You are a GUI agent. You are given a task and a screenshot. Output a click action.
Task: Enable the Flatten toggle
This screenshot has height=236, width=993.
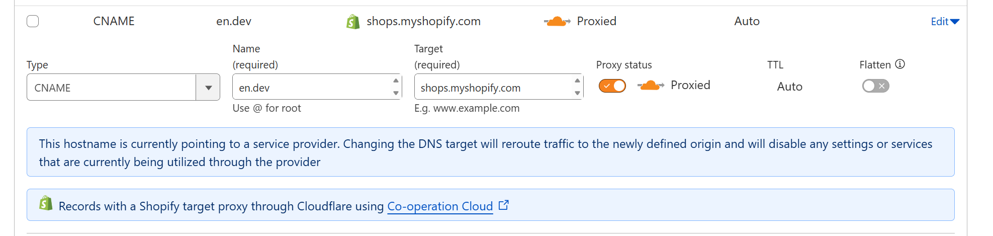pyautogui.click(x=875, y=86)
